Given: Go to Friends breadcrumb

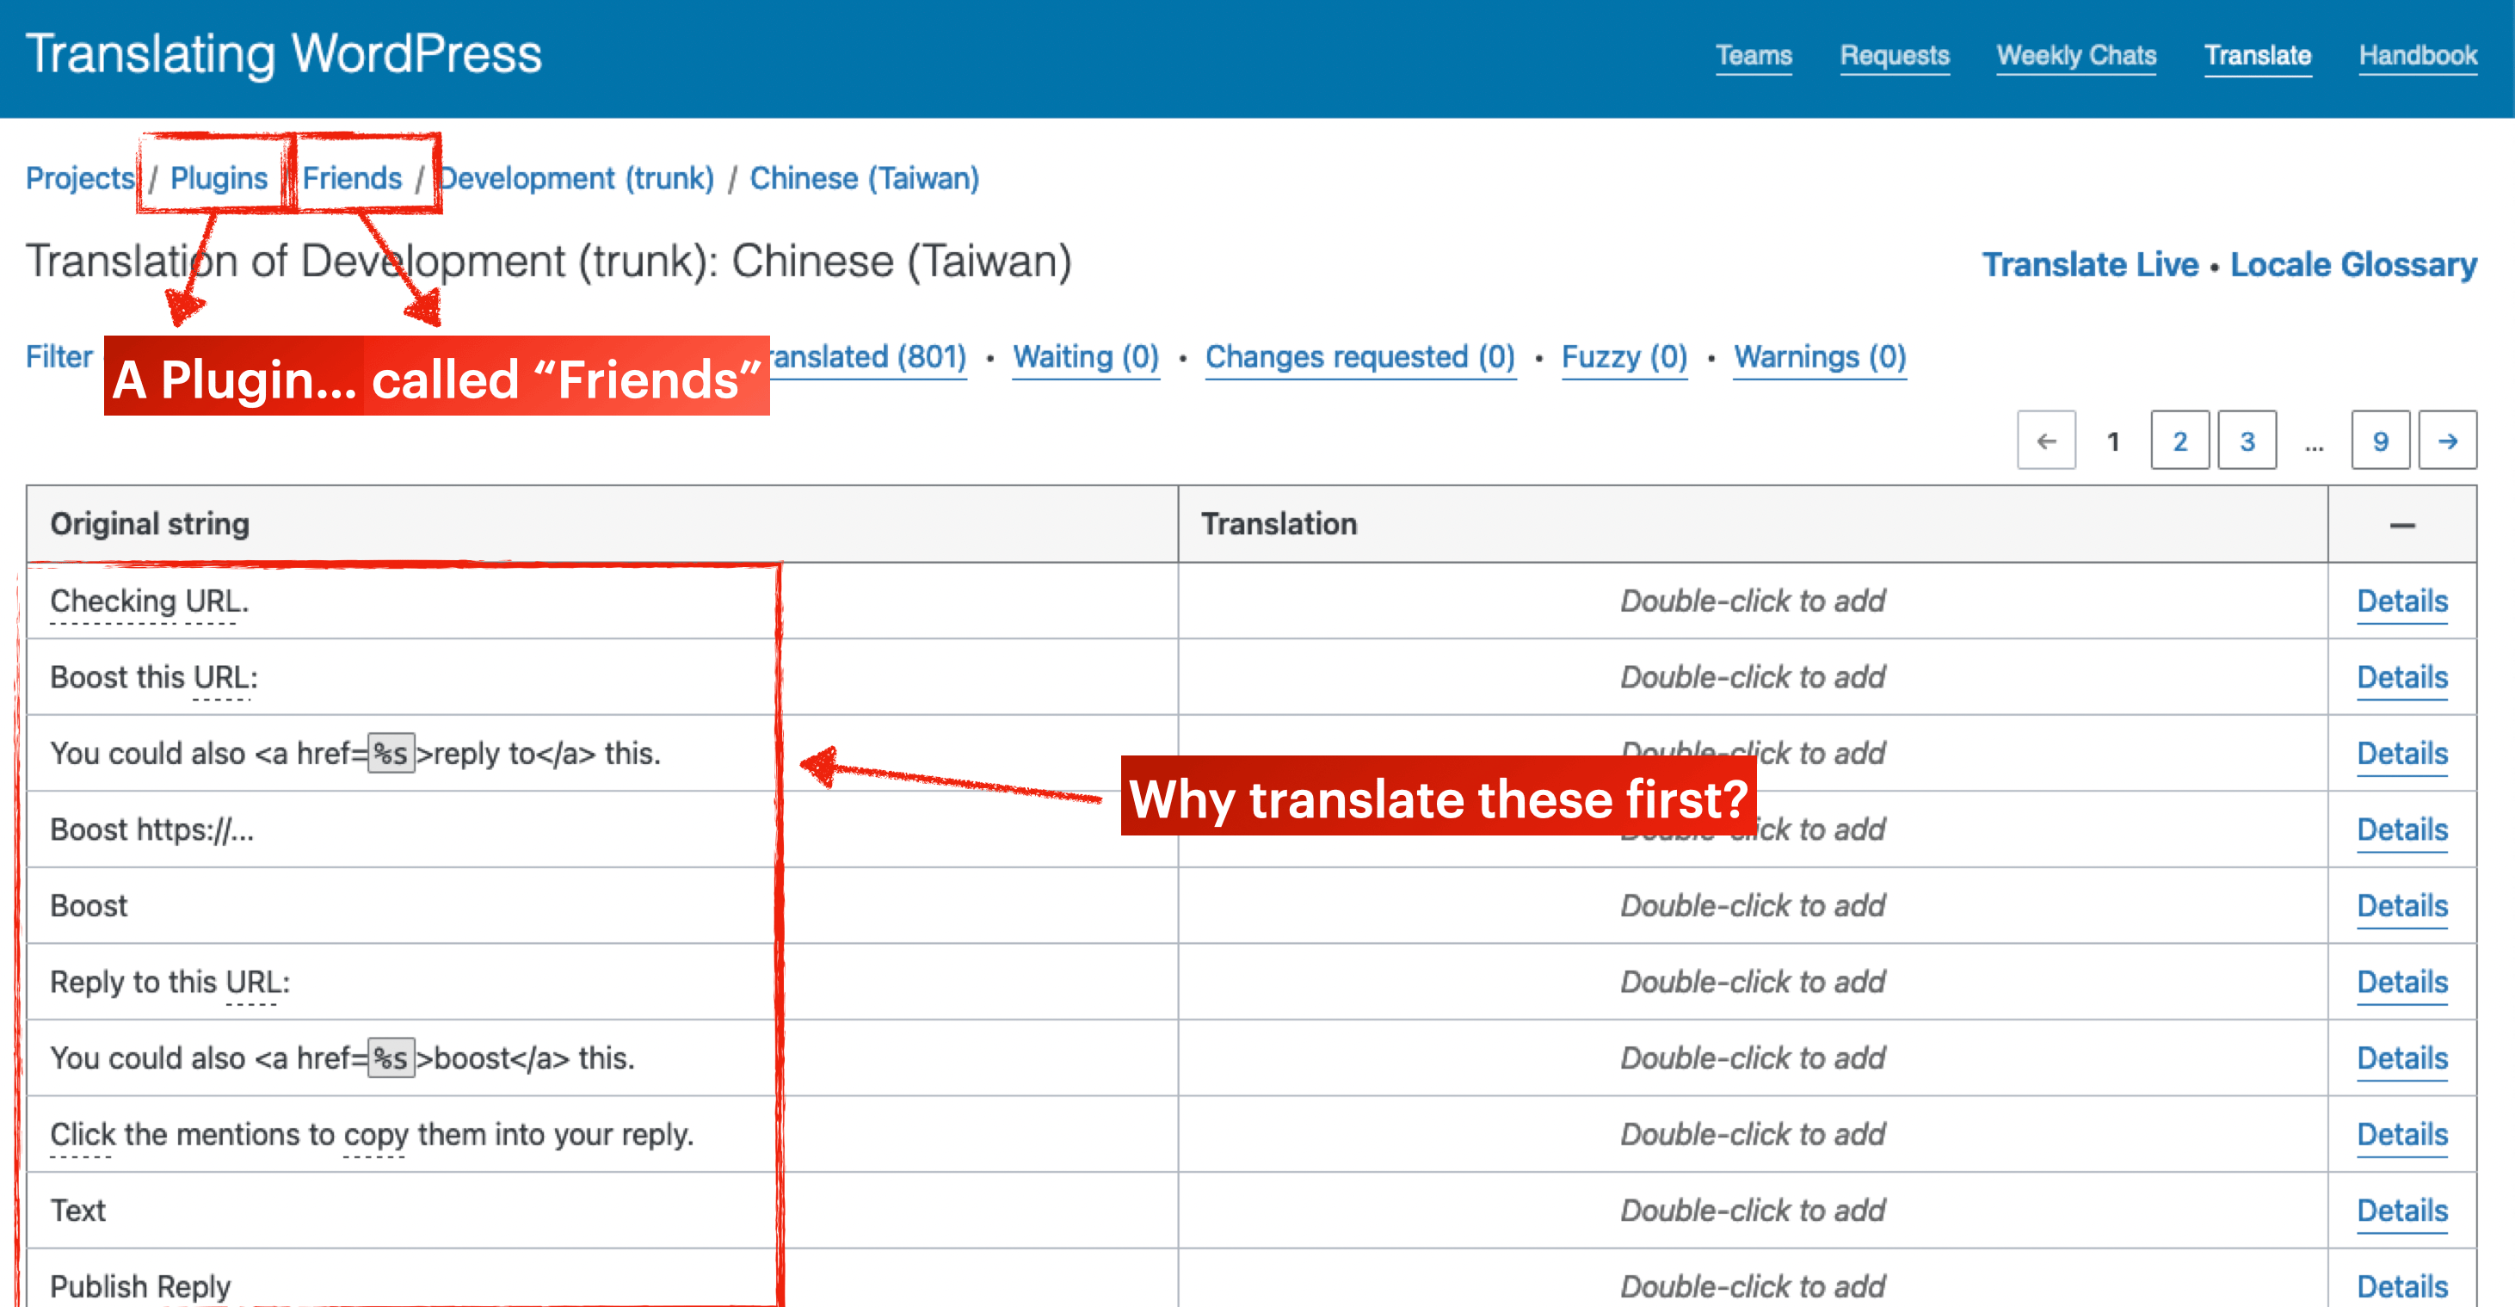Looking at the screenshot, I should pos(351,179).
